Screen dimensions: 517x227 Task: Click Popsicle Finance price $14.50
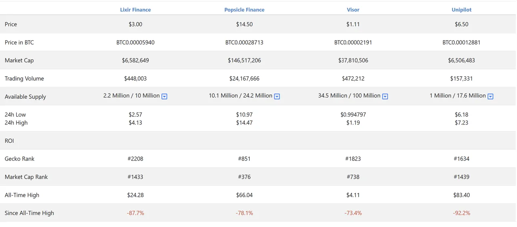pos(244,24)
